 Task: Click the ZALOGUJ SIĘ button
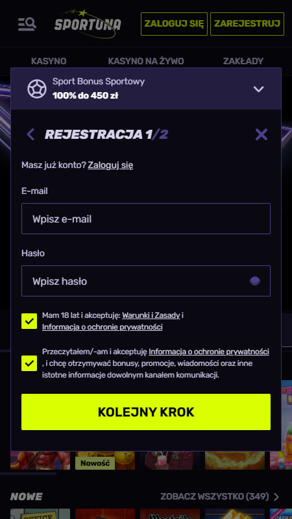(x=174, y=24)
